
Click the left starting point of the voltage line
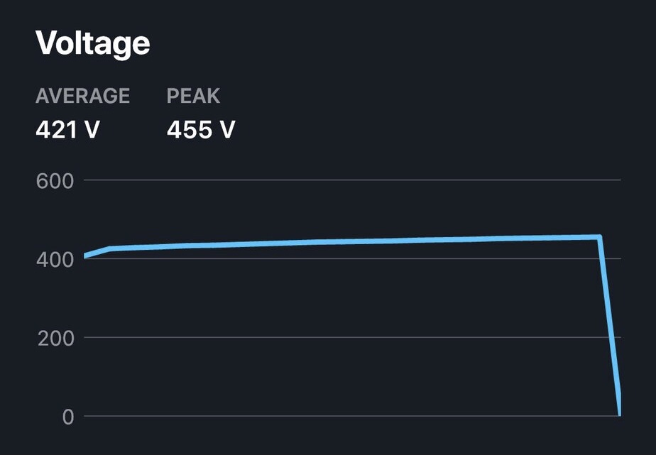86,256
